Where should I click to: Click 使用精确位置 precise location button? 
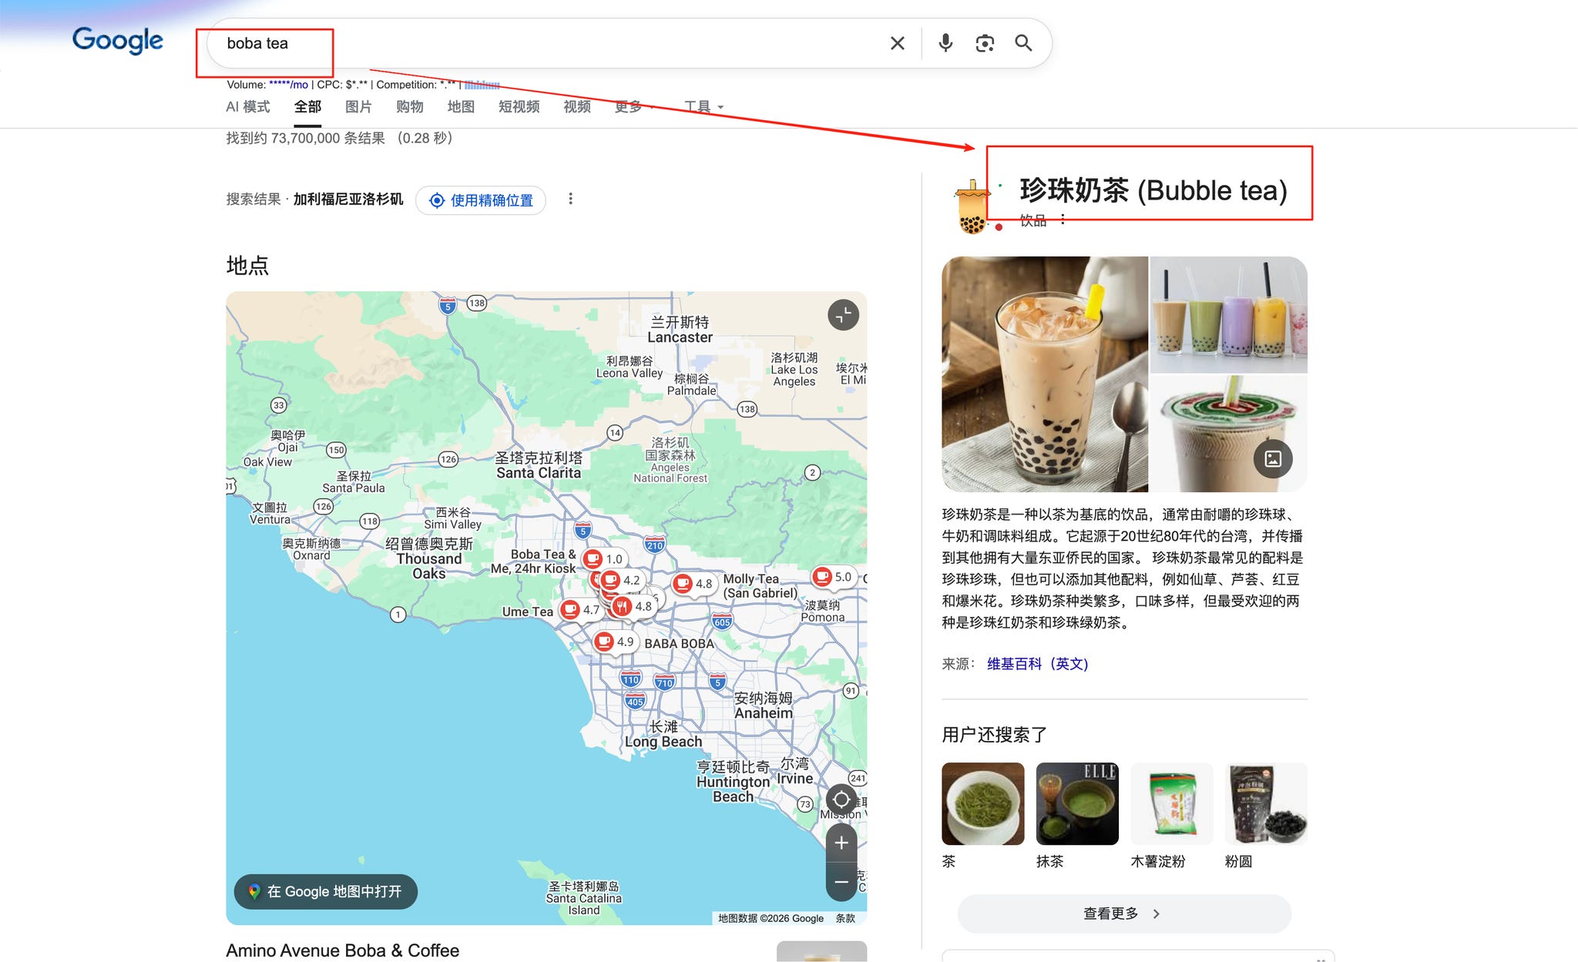point(481,200)
